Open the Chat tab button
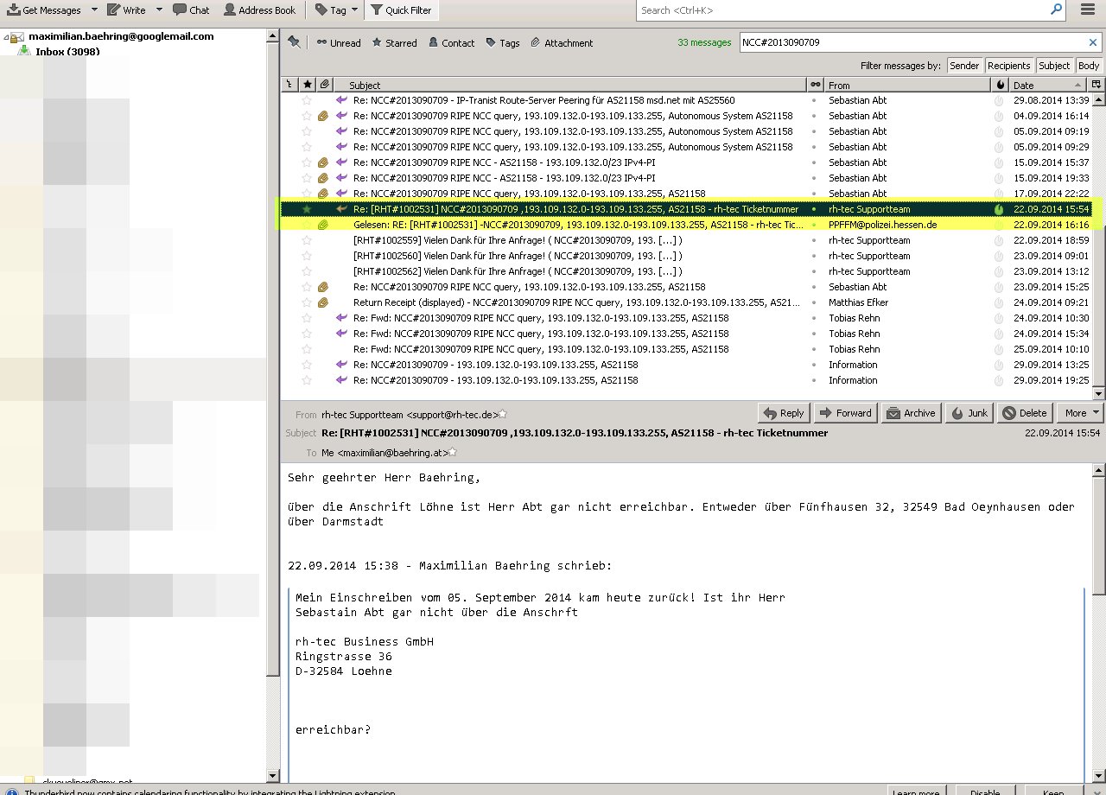 tap(191, 10)
